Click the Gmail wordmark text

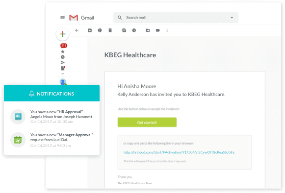[87, 18]
